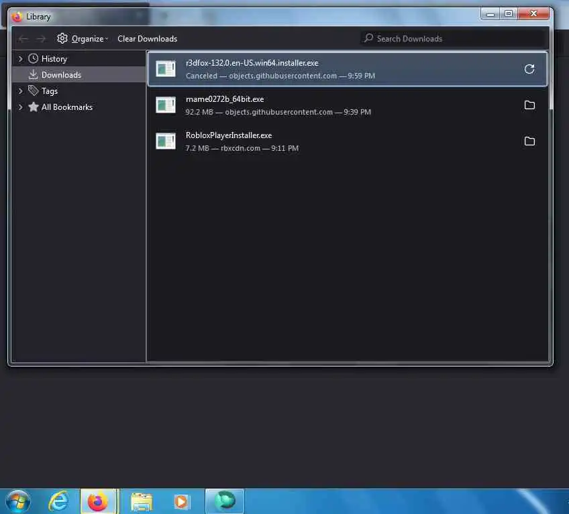Select the mame0272b_64bit.exe file name
This screenshot has height=514, width=569.
point(225,99)
